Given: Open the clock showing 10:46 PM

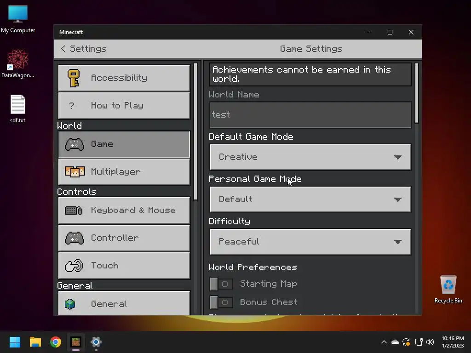Looking at the screenshot, I should click(x=453, y=342).
